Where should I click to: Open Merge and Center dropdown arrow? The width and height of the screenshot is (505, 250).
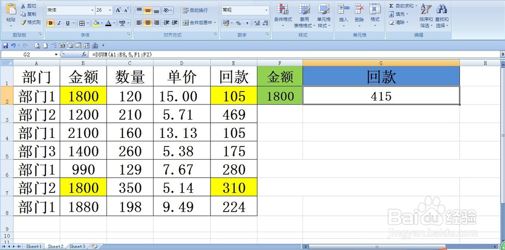point(215,23)
